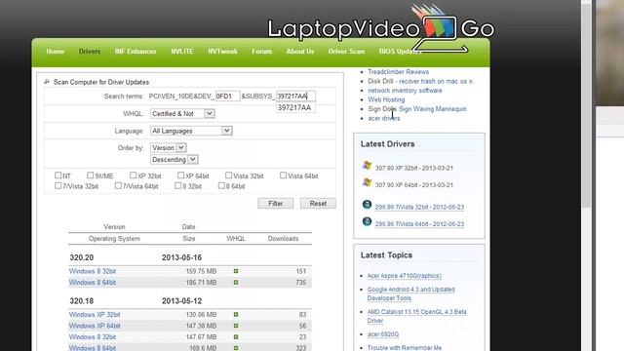The height and width of the screenshot is (351, 624).
Task: Click the WHQL green mark for 320.20 Windows 8 64bit
Action: [236, 282]
